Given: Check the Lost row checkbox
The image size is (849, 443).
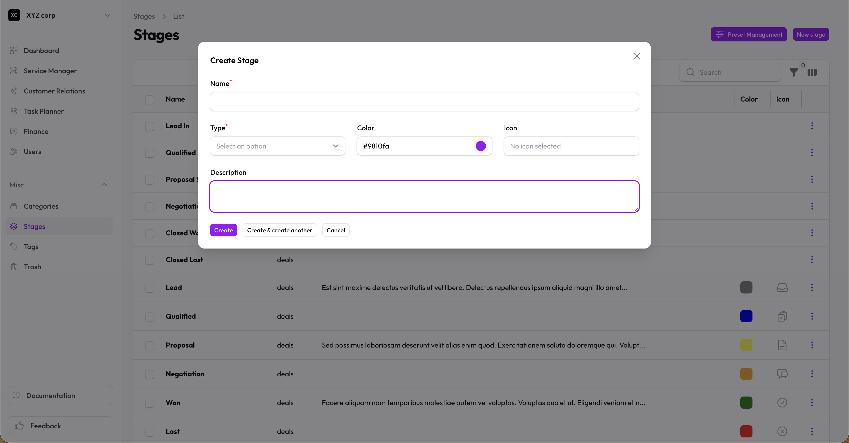Looking at the screenshot, I should [150, 432].
